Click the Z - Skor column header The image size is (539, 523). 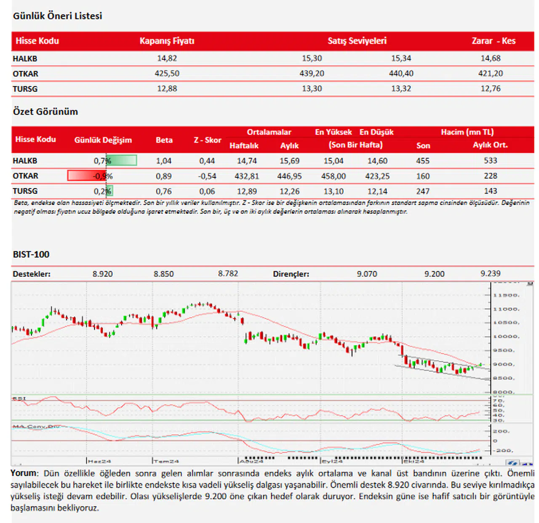tap(207, 140)
